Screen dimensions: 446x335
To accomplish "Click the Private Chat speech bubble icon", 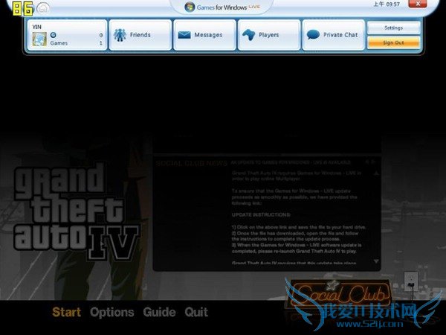I will pyautogui.click(x=313, y=35).
